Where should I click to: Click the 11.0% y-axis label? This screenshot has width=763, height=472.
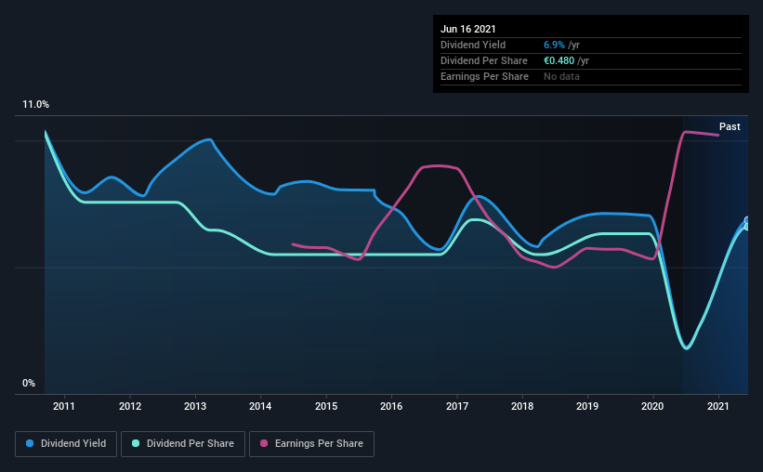[x=35, y=105]
